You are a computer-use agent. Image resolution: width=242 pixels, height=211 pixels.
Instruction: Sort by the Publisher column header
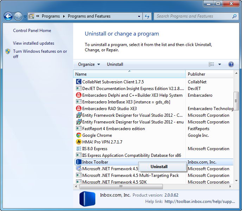click(x=209, y=74)
